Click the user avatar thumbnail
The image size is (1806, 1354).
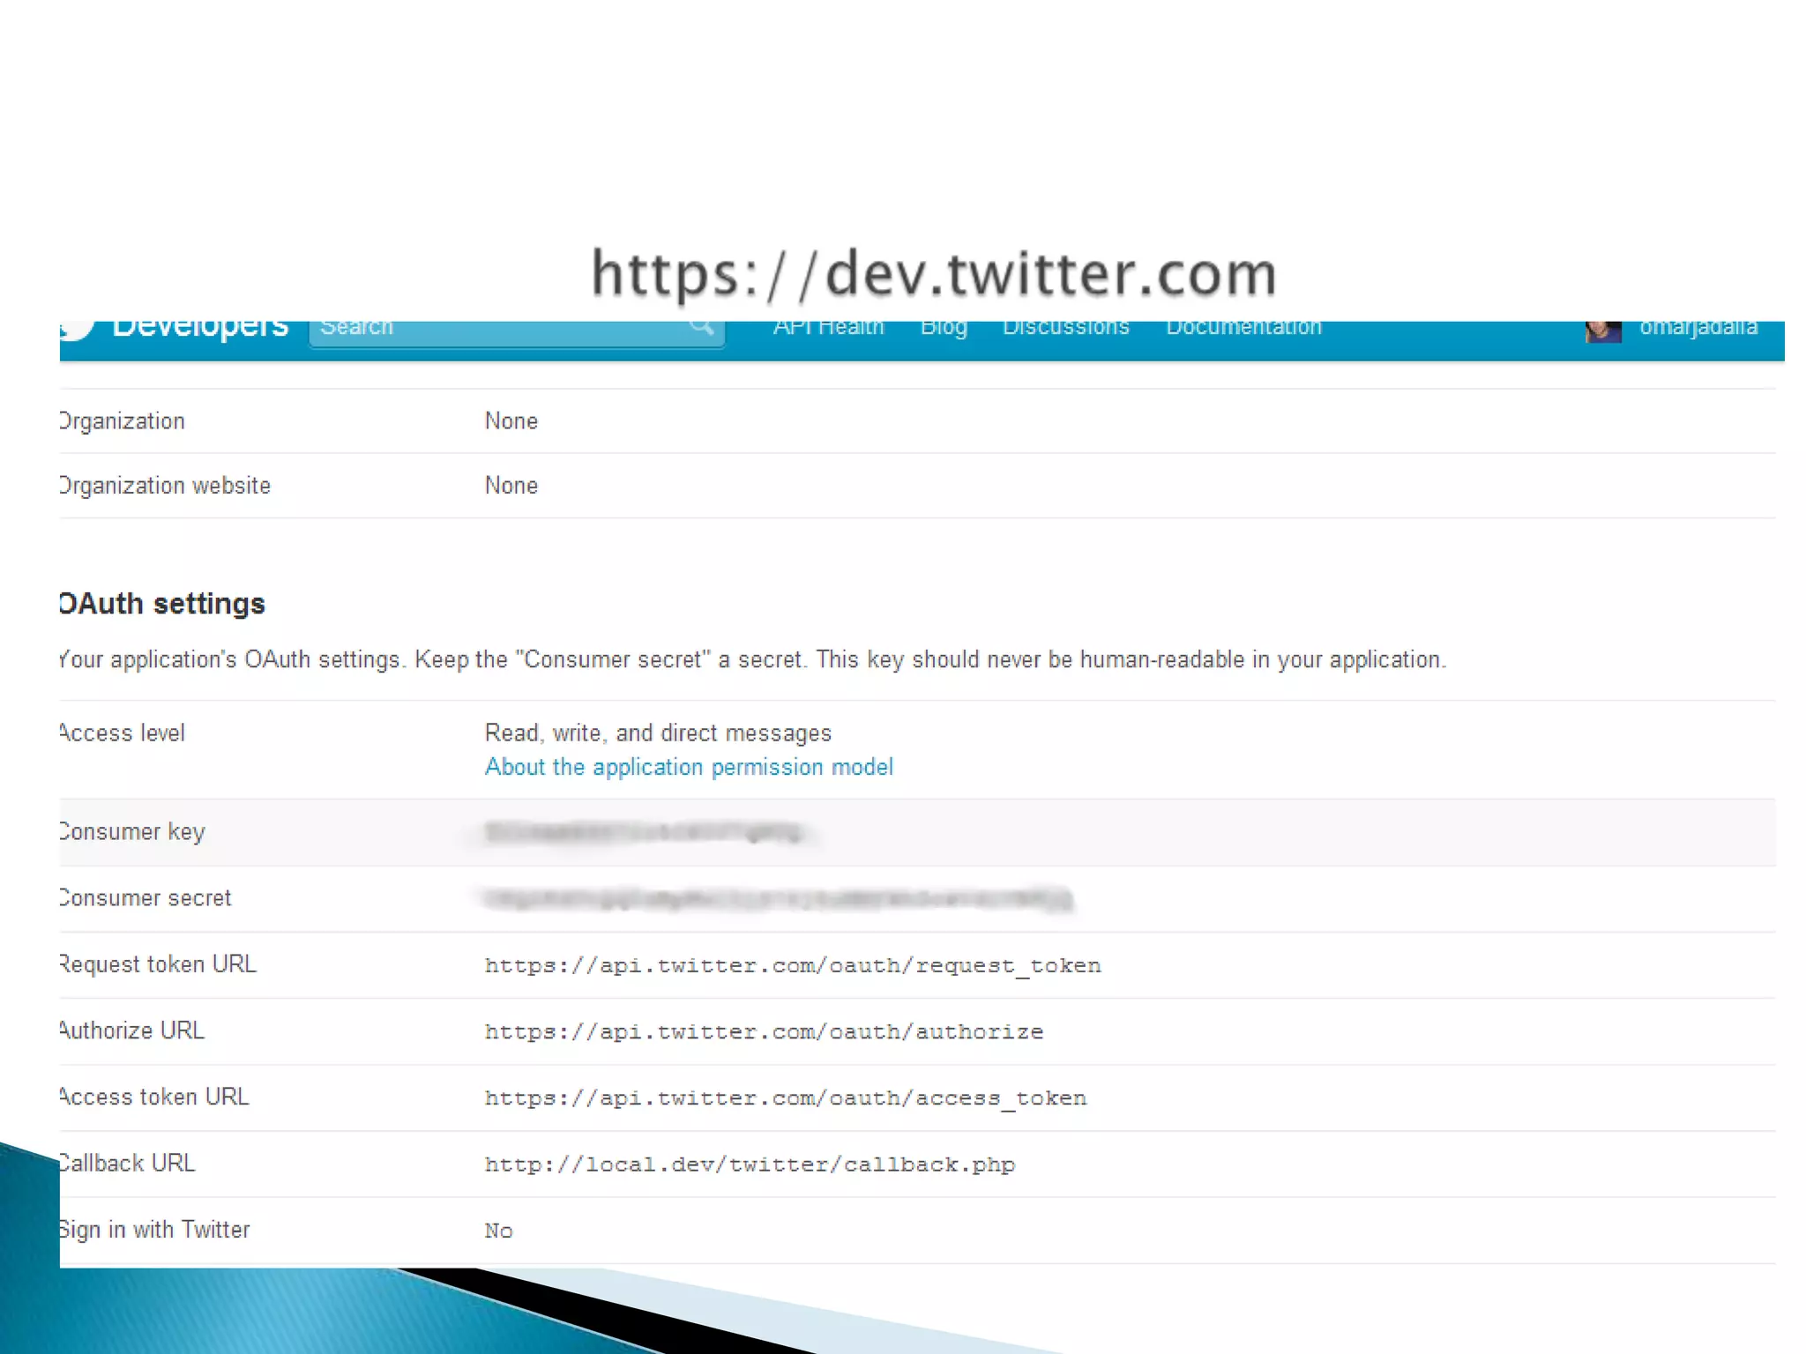pyautogui.click(x=1602, y=331)
